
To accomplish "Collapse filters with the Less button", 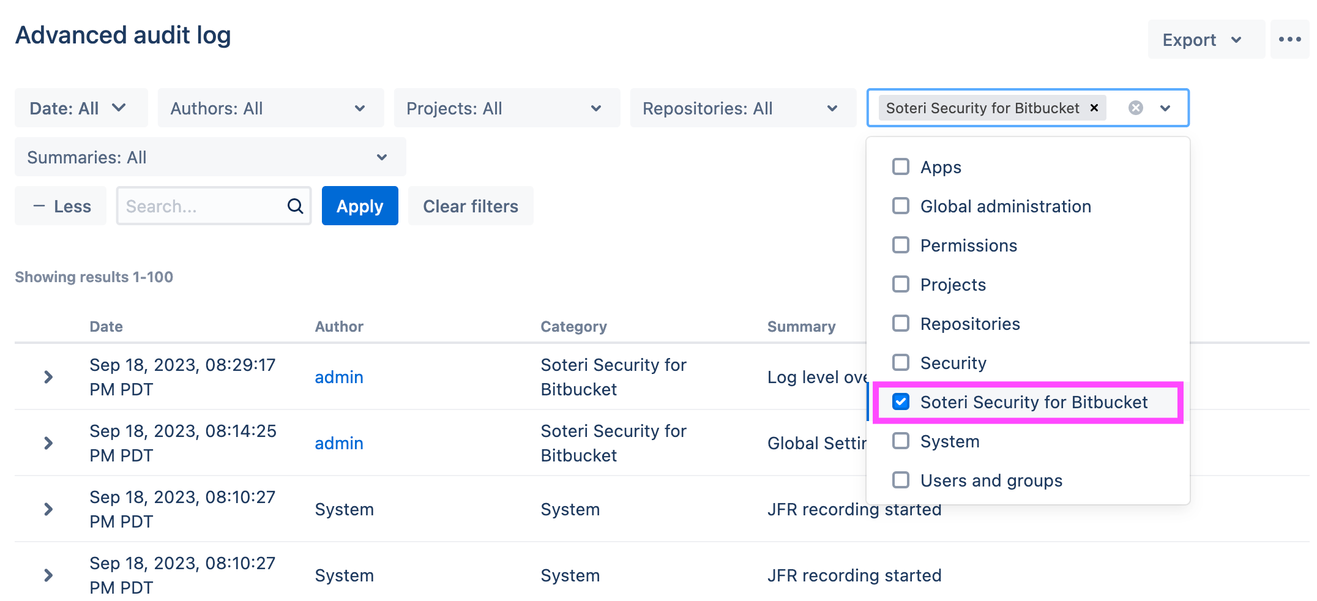I will pos(61,206).
